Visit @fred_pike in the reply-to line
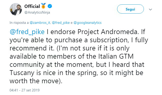 [x=61, y=23]
